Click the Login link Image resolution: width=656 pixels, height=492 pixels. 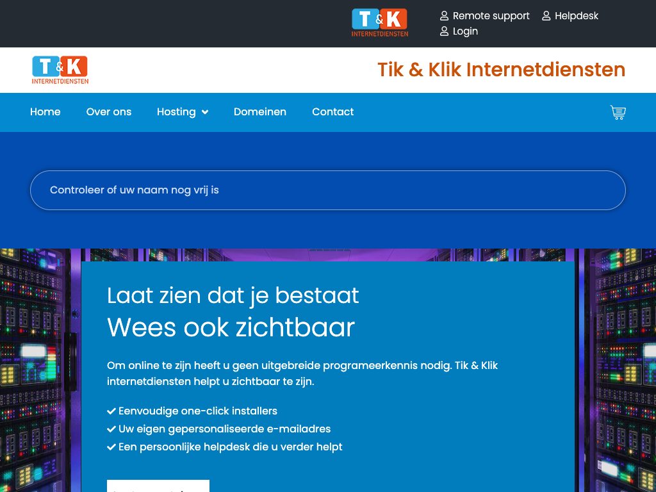click(x=465, y=31)
